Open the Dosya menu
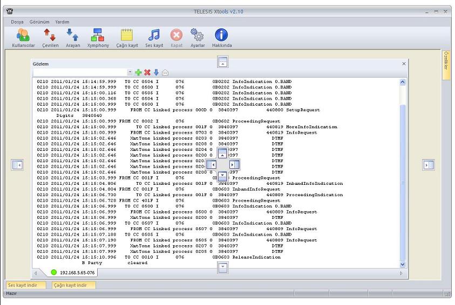Screen dimensions: 455x305 [17, 22]
